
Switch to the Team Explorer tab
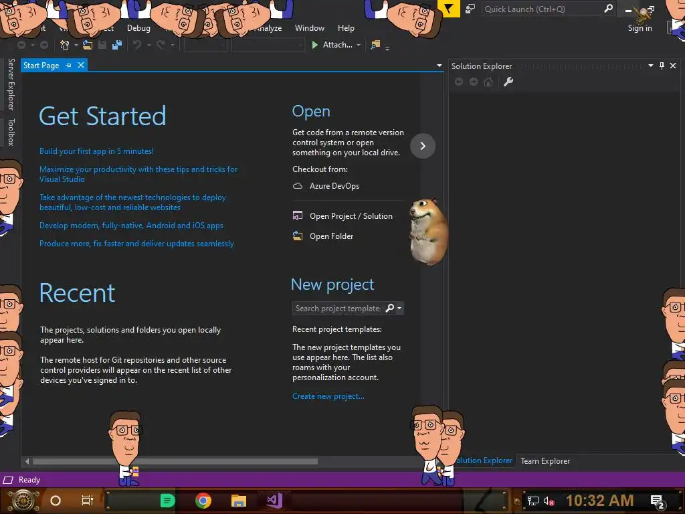[545, 460]
